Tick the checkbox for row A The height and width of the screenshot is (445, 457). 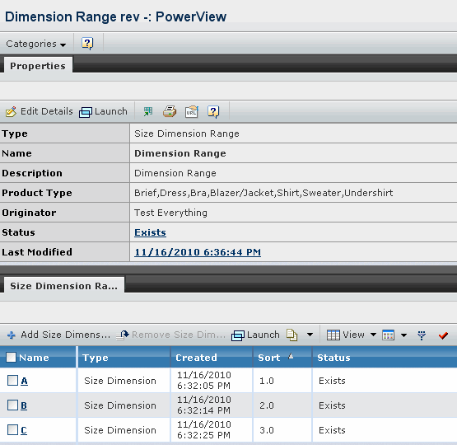[12, 380]
